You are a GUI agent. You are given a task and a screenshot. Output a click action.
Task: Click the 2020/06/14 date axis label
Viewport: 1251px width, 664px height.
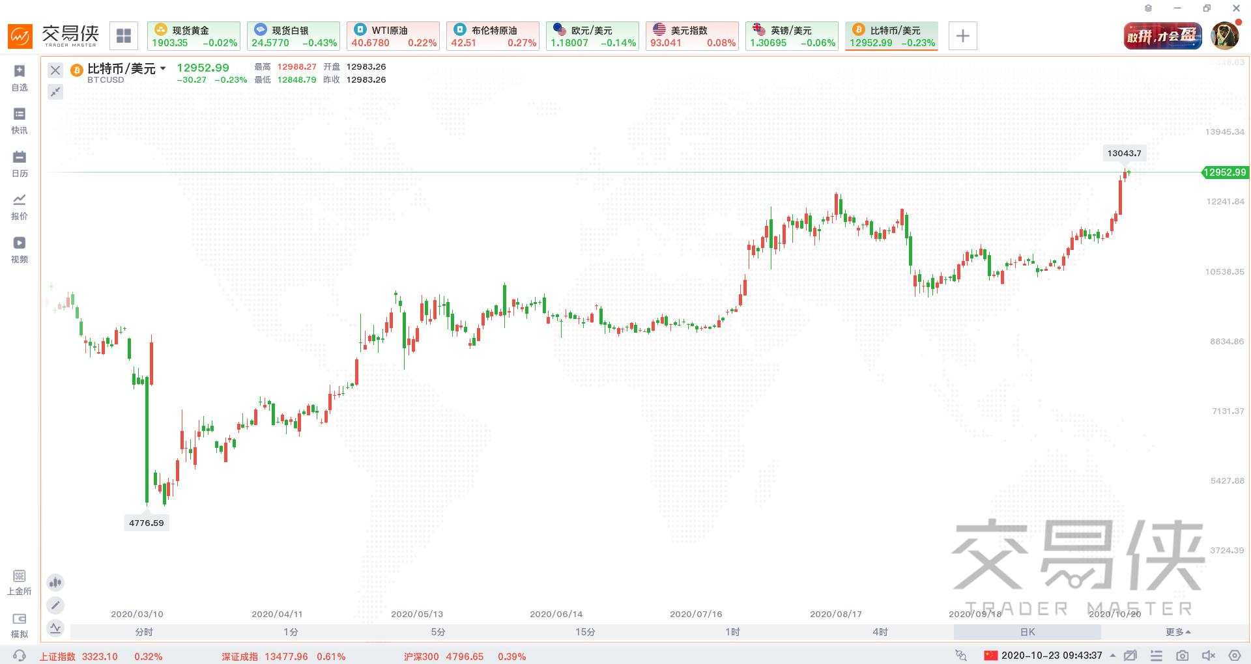pyautogui.click(x=556, y=614)
